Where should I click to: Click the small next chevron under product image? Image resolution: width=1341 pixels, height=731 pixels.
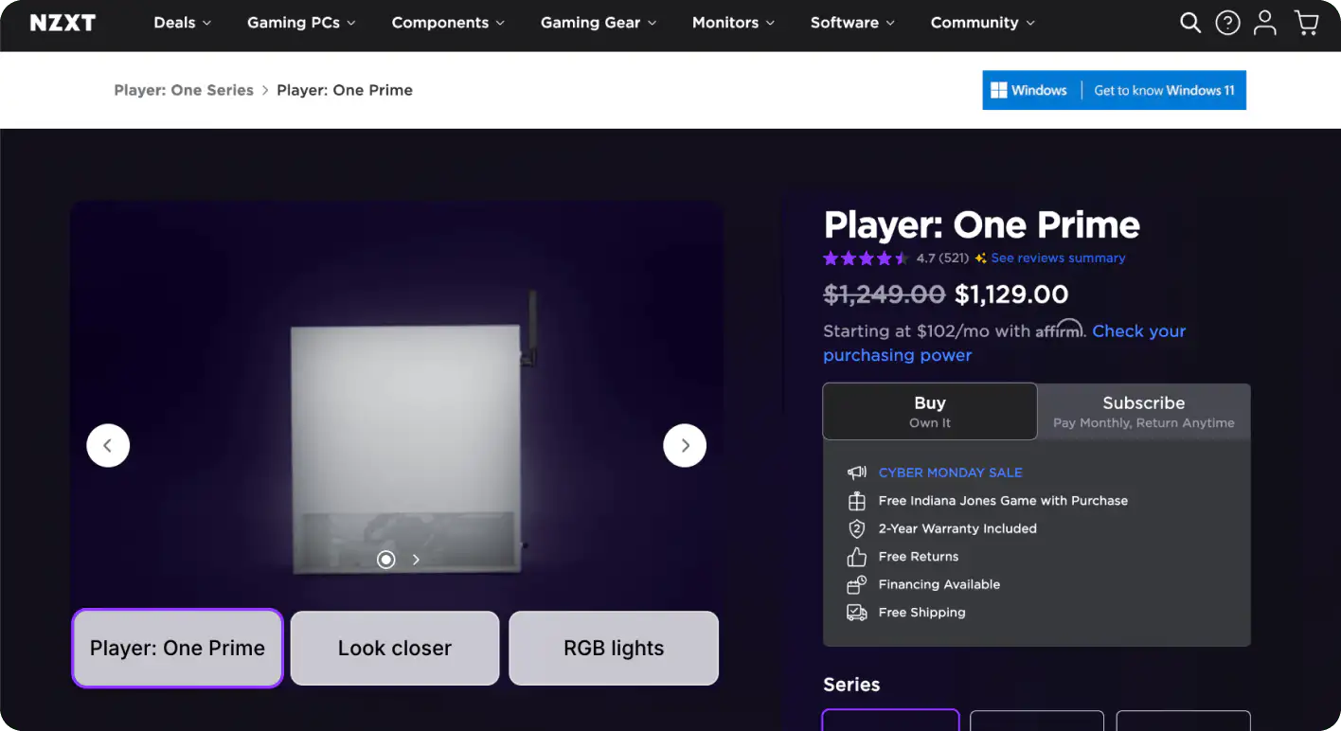[x=416, y=560]
